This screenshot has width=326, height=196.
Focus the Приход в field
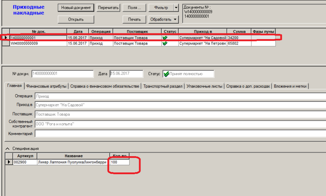point(180,105)
